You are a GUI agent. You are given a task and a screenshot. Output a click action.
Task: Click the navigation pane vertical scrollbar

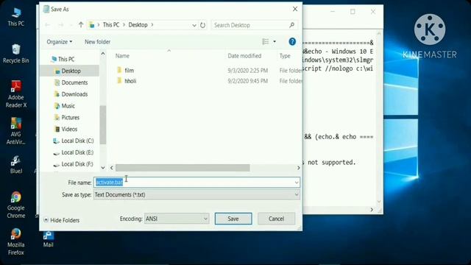103,124
